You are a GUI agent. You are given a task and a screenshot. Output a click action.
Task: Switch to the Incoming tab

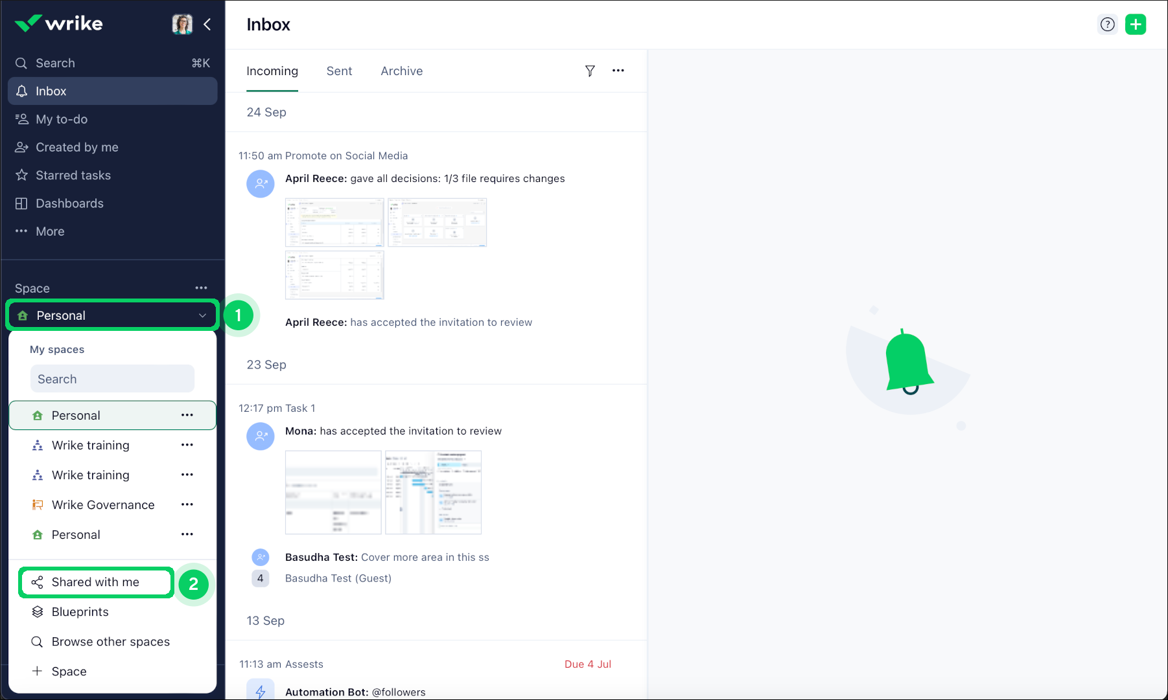pos(272,71)
